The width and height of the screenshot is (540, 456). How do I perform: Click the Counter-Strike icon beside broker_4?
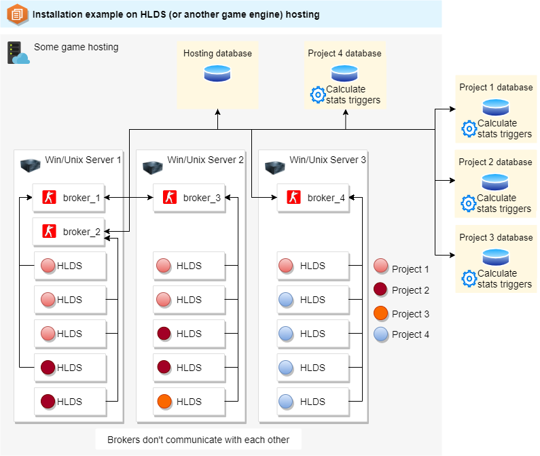(x=293, y=198)
